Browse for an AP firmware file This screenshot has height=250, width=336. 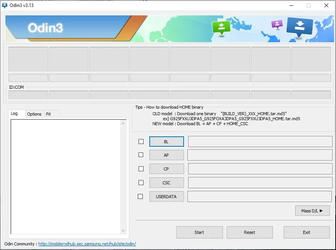[167, 155]
